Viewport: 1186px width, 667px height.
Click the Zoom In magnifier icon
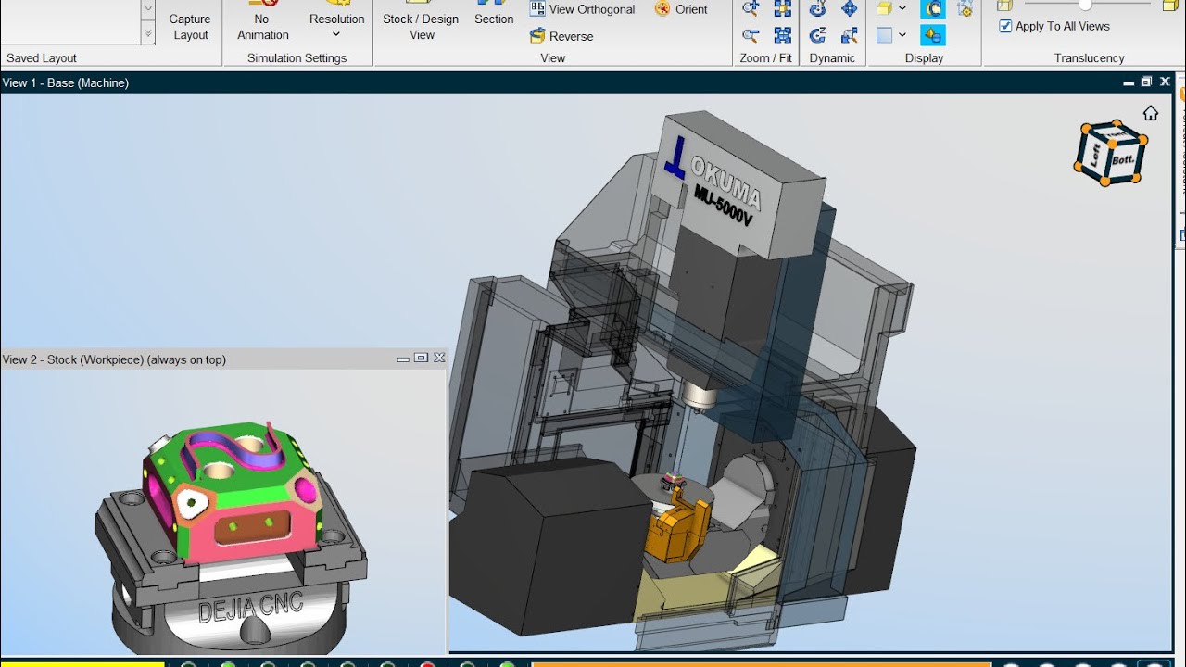pyautogui.click(x=751, y=9)
